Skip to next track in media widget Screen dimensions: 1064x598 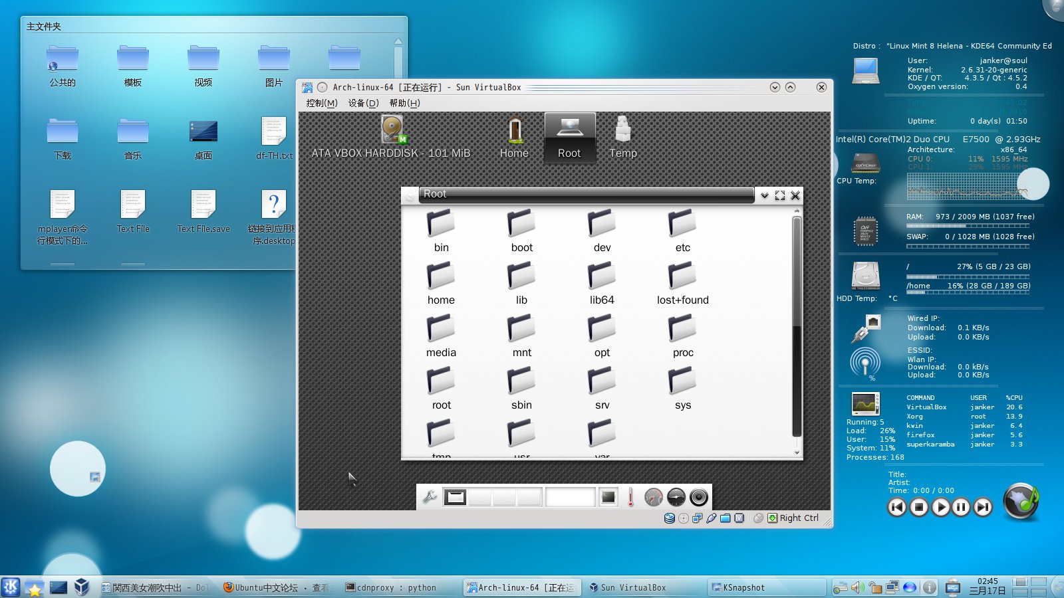click(x=983, y=507)
